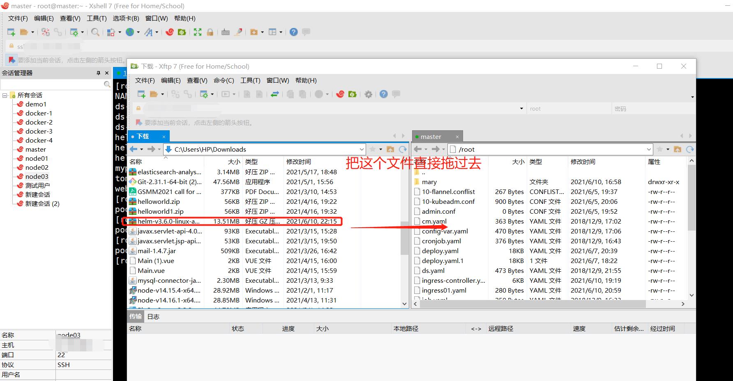733x381 pixels.
Task: Toggle pin on session manager panel
Action: pyautogui.click(x=98, y=73)
